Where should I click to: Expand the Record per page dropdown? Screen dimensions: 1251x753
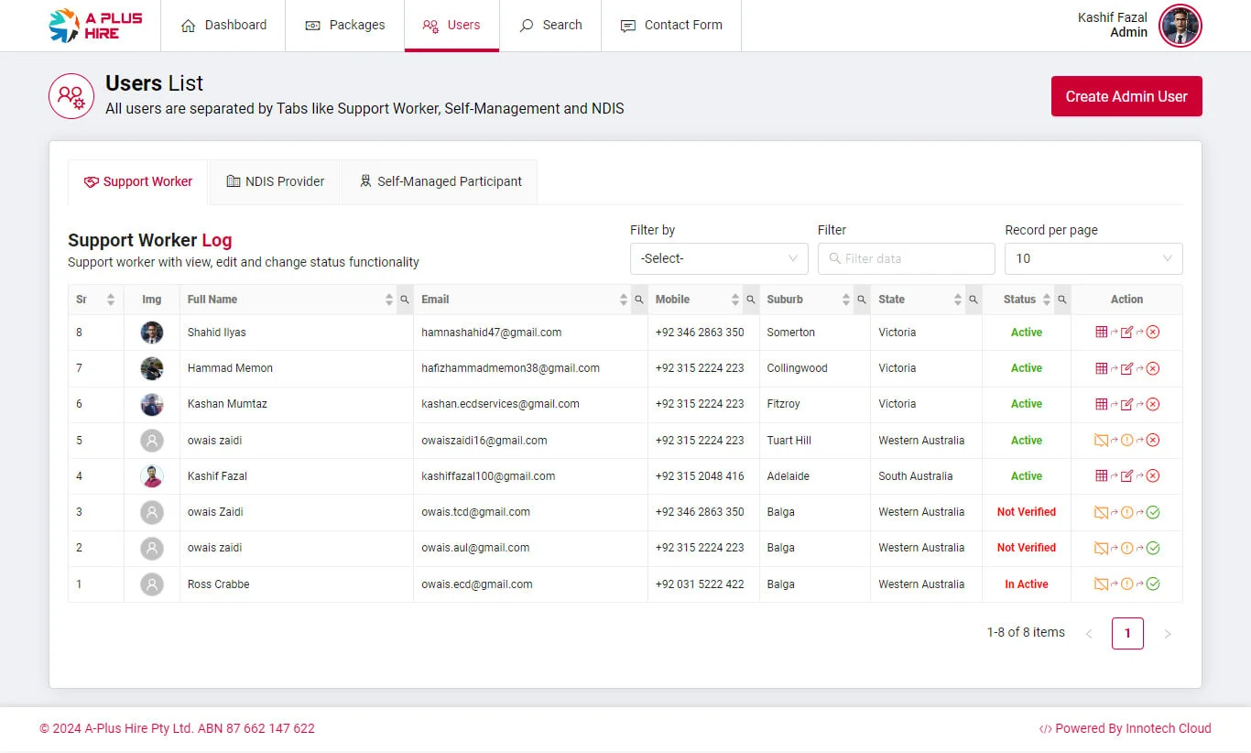pos(1093,258)
